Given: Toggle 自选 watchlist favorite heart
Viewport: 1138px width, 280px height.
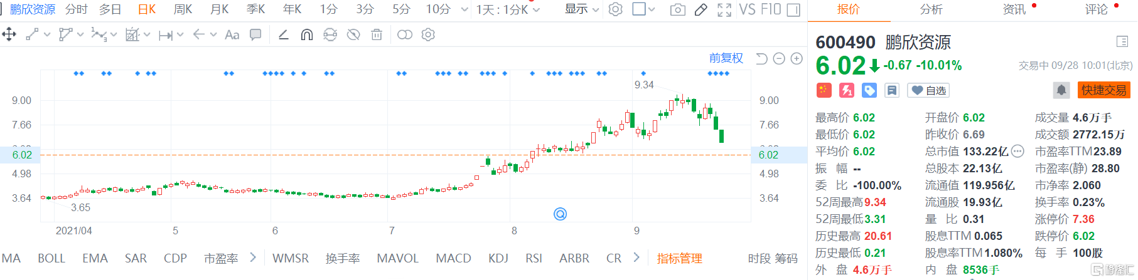Looking at the screenshot, I should pos(928,90).
